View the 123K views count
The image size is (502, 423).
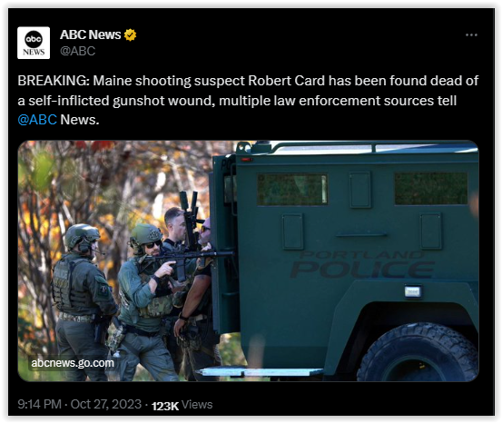165,406
